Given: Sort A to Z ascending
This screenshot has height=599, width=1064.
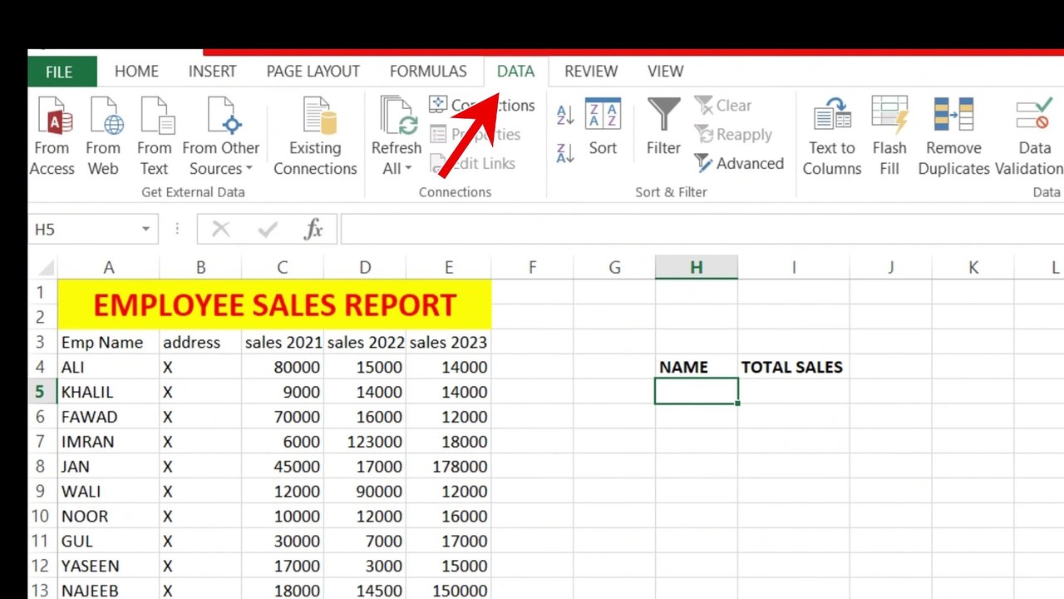Looking at the screenshot, I should 565,115.
